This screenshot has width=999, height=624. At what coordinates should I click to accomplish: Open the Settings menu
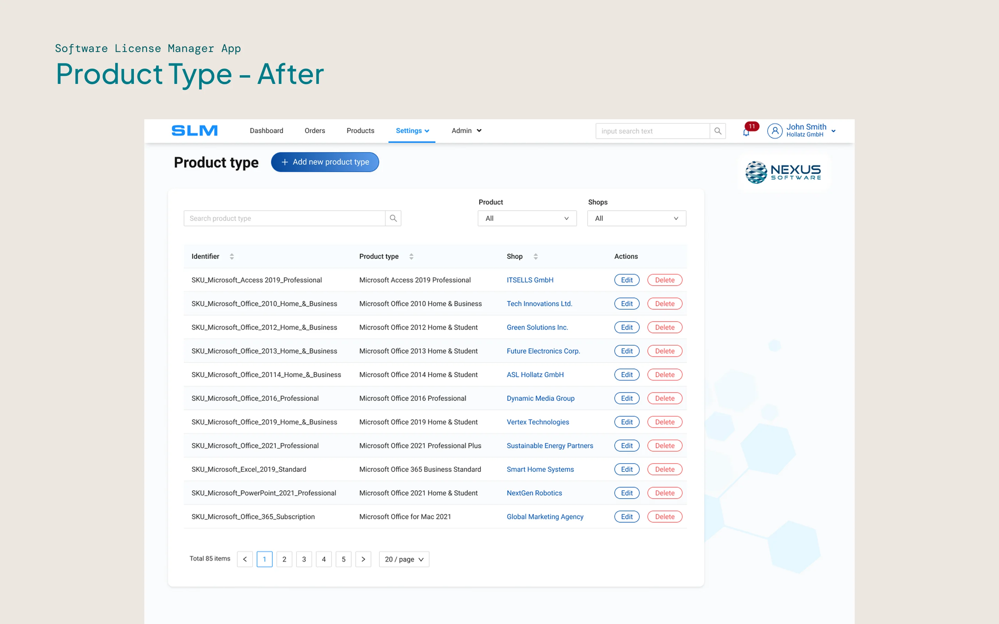coord(412,130)
